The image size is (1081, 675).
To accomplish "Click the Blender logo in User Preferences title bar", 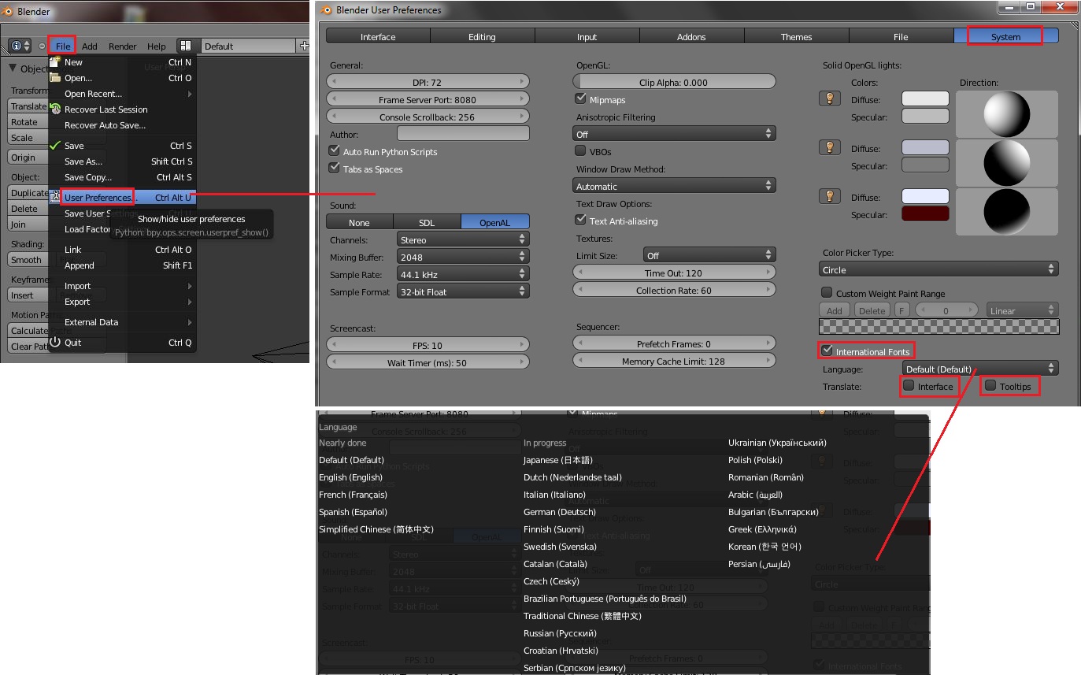I will pyautogui.click(x=327, y=10).
